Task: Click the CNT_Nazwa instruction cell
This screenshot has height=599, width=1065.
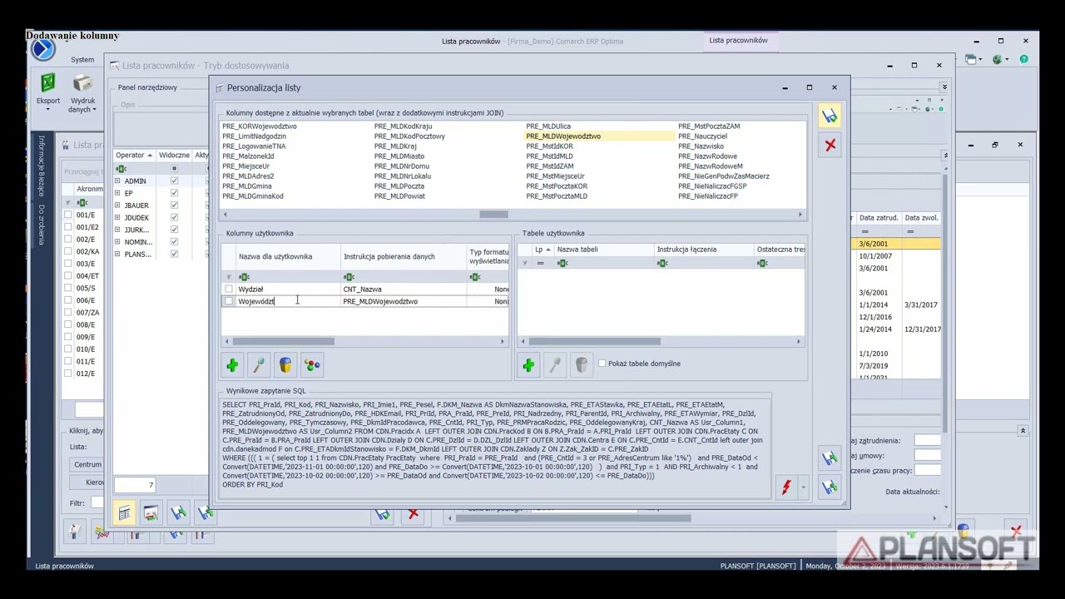Action: pyautogui.click(x=404, y=290)
